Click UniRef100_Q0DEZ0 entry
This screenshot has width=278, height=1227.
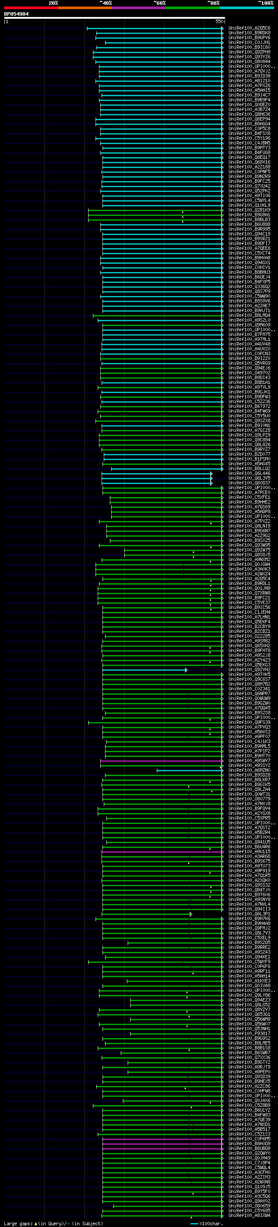(x=249, y=105)
